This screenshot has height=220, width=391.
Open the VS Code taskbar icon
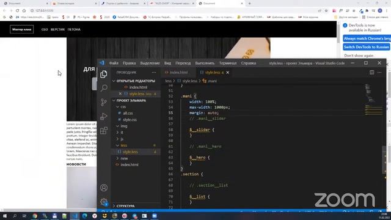click(75, 216)
